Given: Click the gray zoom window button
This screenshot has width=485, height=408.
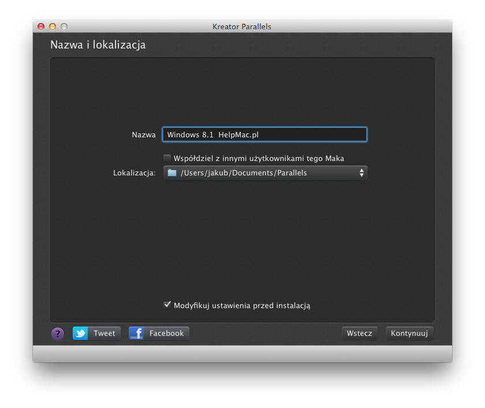Looking at the screenshot, I should (64, 27).
